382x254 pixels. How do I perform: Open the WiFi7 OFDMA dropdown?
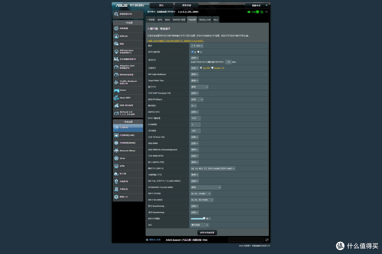pyautogui.click(x=201, y=194)
